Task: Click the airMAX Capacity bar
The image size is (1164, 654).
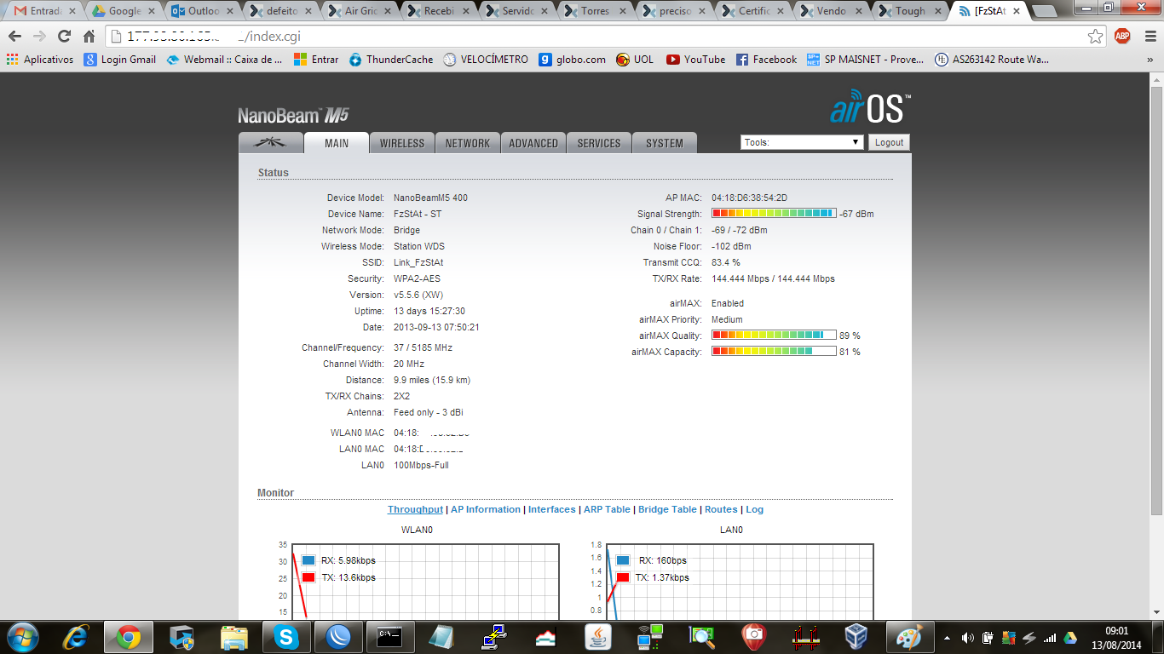Action: 774,352
